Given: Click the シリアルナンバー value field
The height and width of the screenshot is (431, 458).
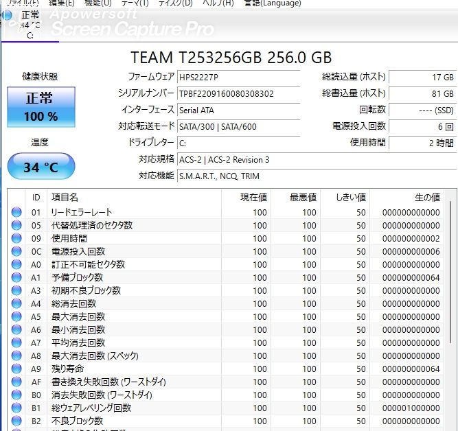Looking at the screenshot, I should click(x=238, y=93).
